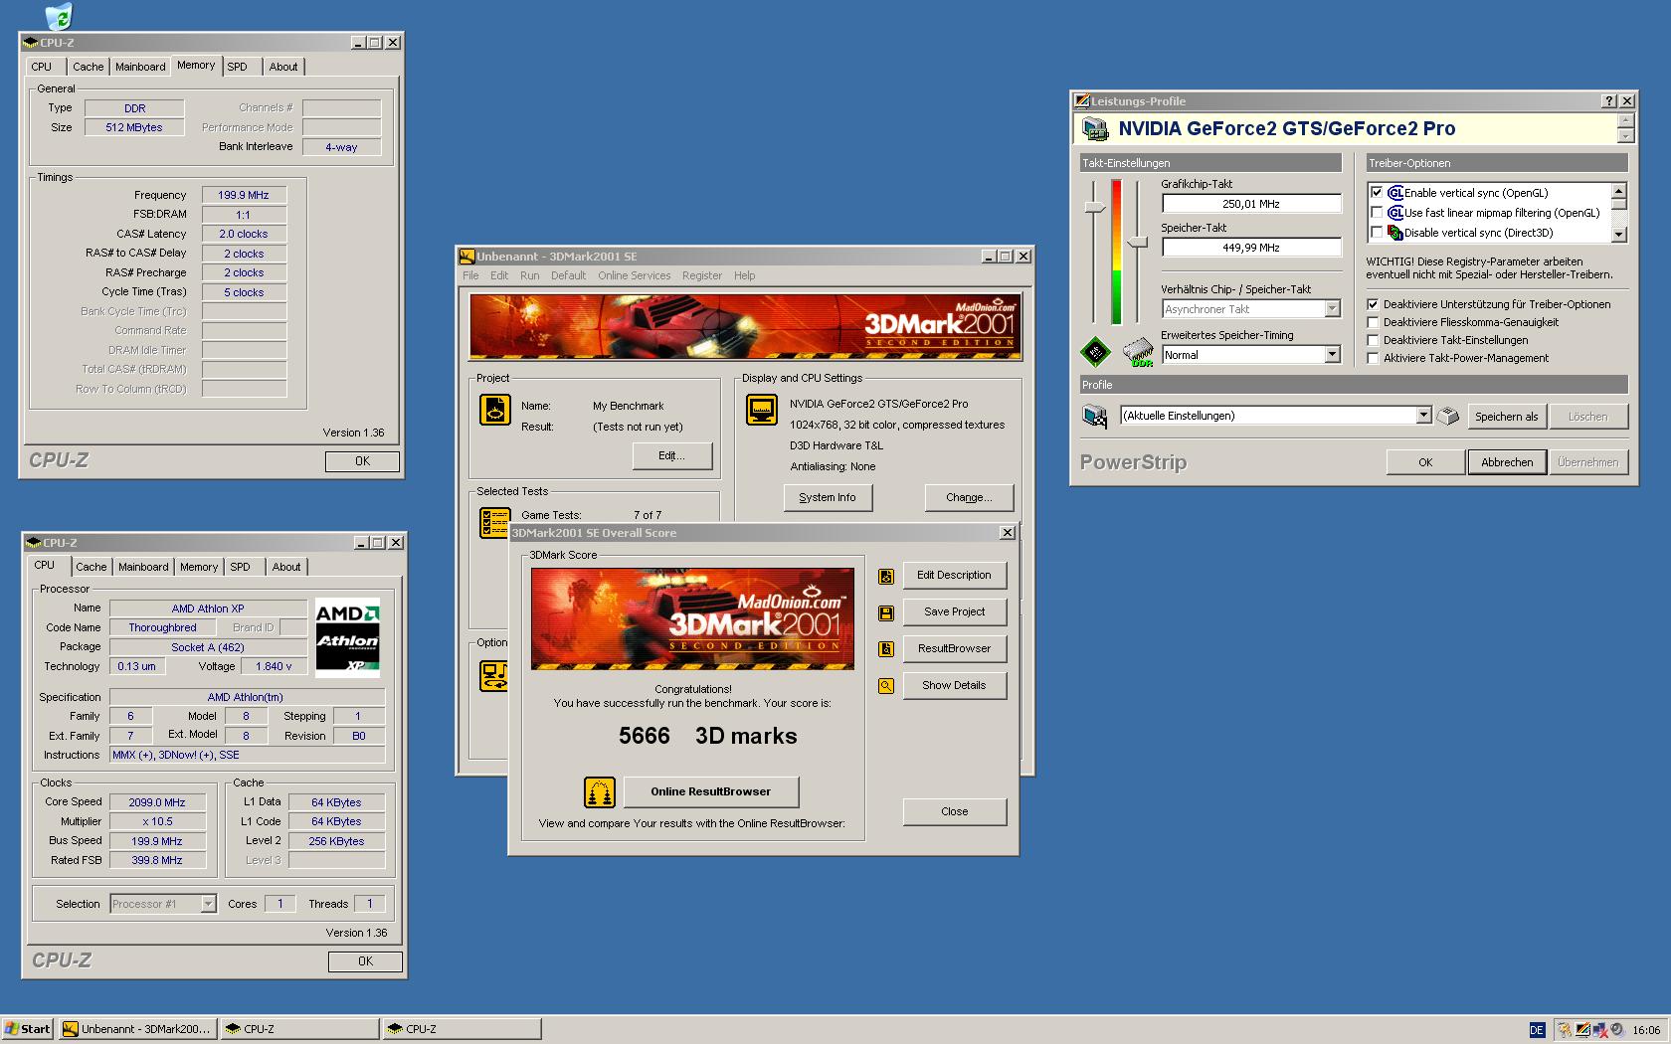The height and width of the screenshot is (1044, 1671).
Task: Switch to Mainboard tab in upper CPU-Z
Action: click(x=140, y=67)
